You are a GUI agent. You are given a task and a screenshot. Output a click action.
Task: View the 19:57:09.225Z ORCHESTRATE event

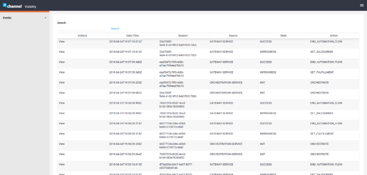click(x=62, y=82)
